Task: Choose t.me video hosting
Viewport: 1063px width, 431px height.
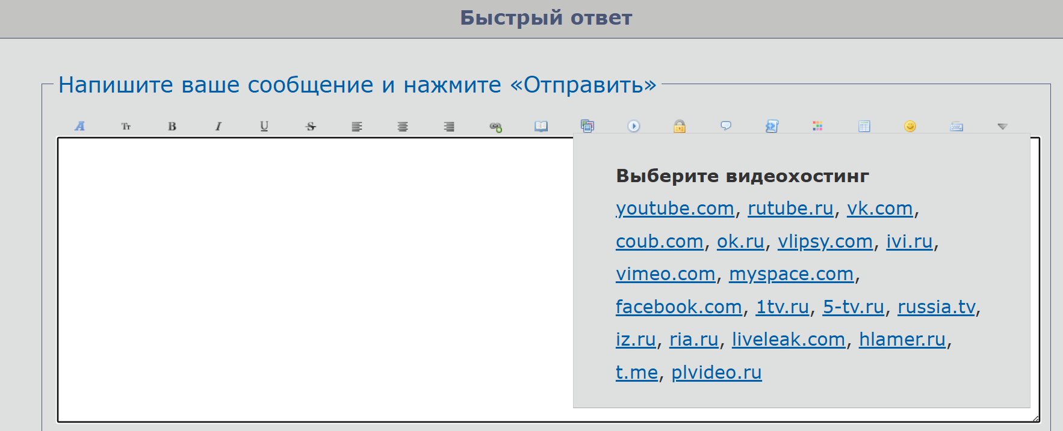Action: 637,373
